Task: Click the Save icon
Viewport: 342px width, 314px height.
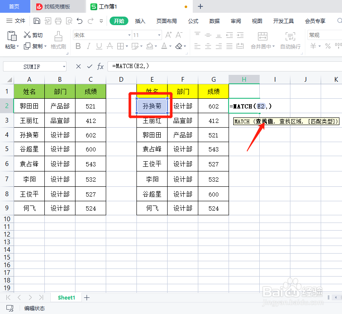Action: [x=37, y=22]
